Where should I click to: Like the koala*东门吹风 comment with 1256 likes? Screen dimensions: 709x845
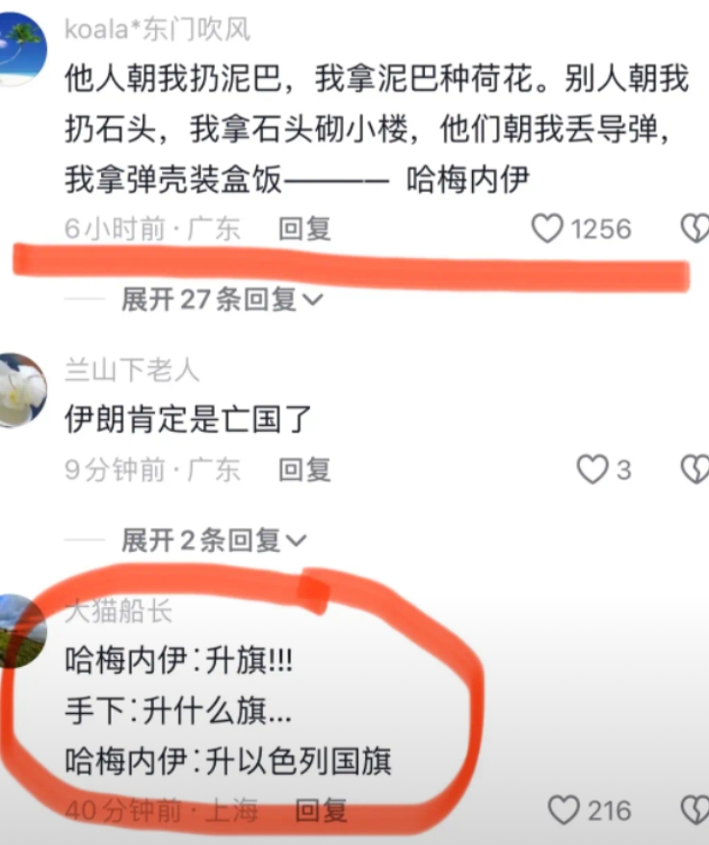click(548, 228)
